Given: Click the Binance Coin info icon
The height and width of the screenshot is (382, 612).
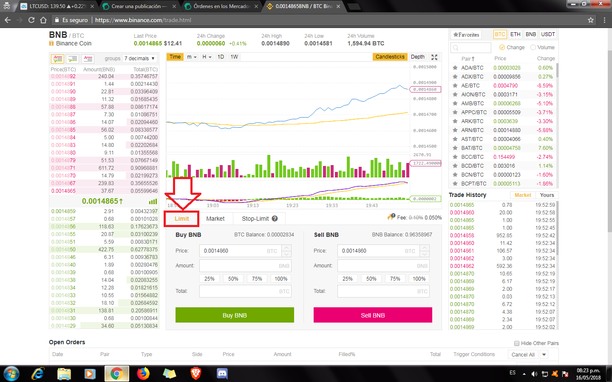Looking at the screenshot, I should click(x=51, y=43).
